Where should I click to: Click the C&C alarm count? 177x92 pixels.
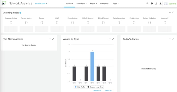[57, 23]
